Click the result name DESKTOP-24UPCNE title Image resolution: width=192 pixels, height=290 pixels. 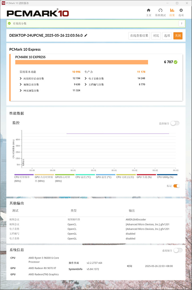tap(46, 35)
